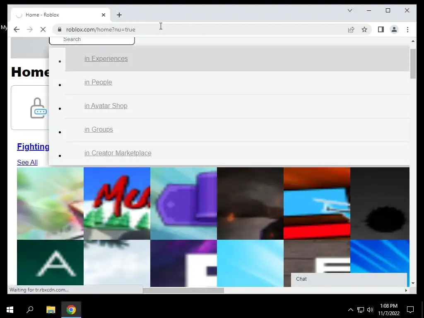Screen dimensions: 424x318
Task: Open the plain light-blue thumbnail
Action: [250, 263]
